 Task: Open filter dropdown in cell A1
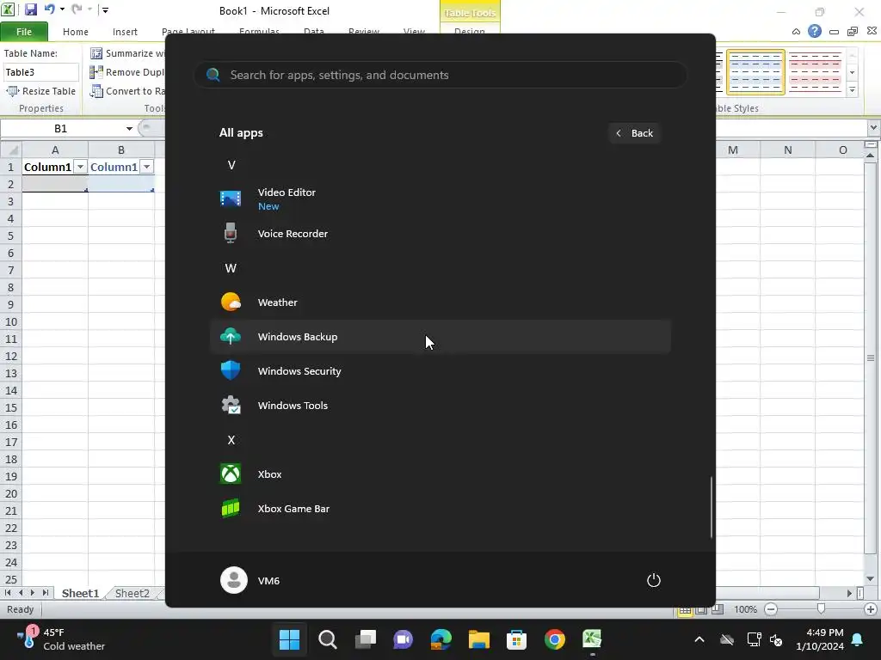tap(80, 167)
